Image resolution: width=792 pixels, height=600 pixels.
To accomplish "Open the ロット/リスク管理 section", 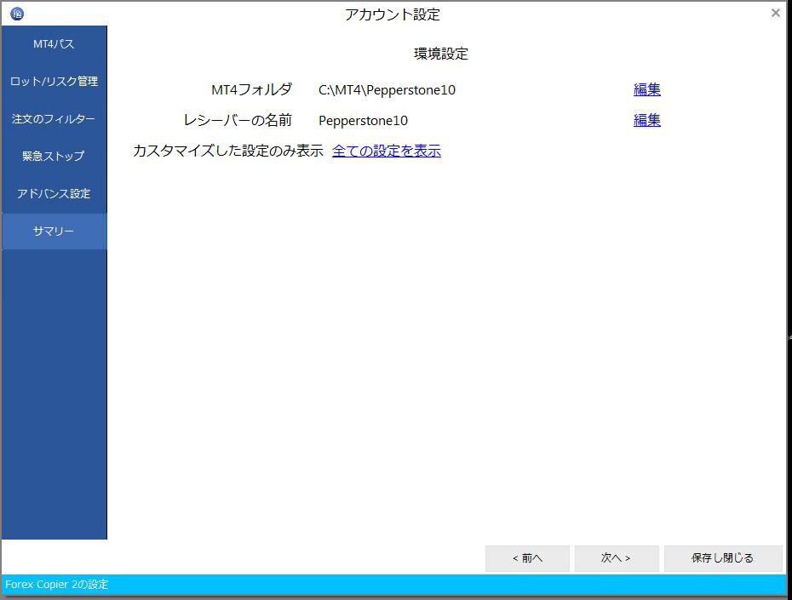I will point(54,81).
